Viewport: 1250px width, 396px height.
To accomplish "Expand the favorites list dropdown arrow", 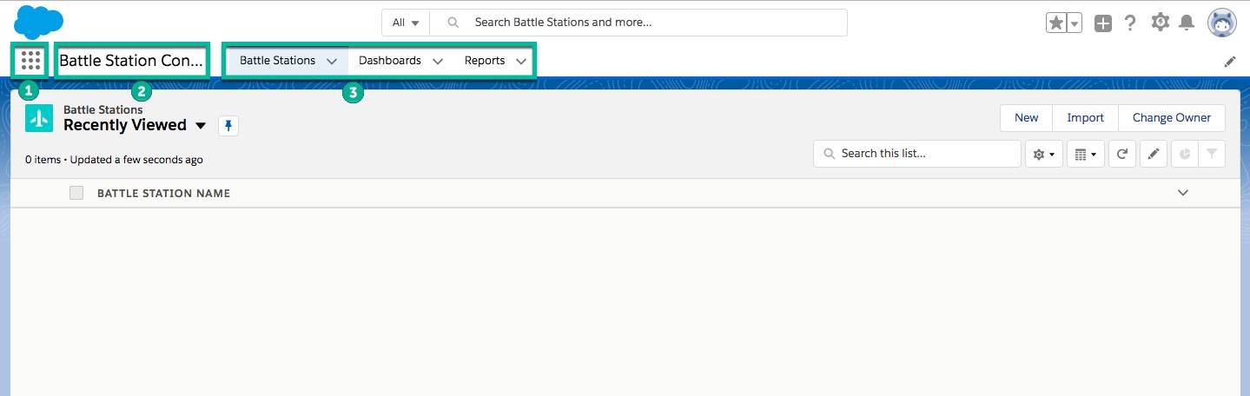I will (1075, 23).
